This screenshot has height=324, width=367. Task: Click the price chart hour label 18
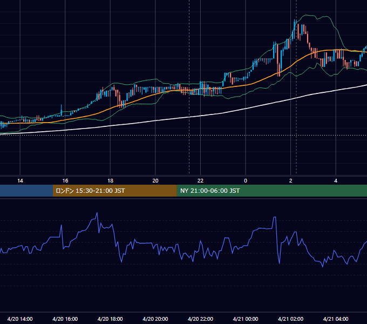point(110,181)
